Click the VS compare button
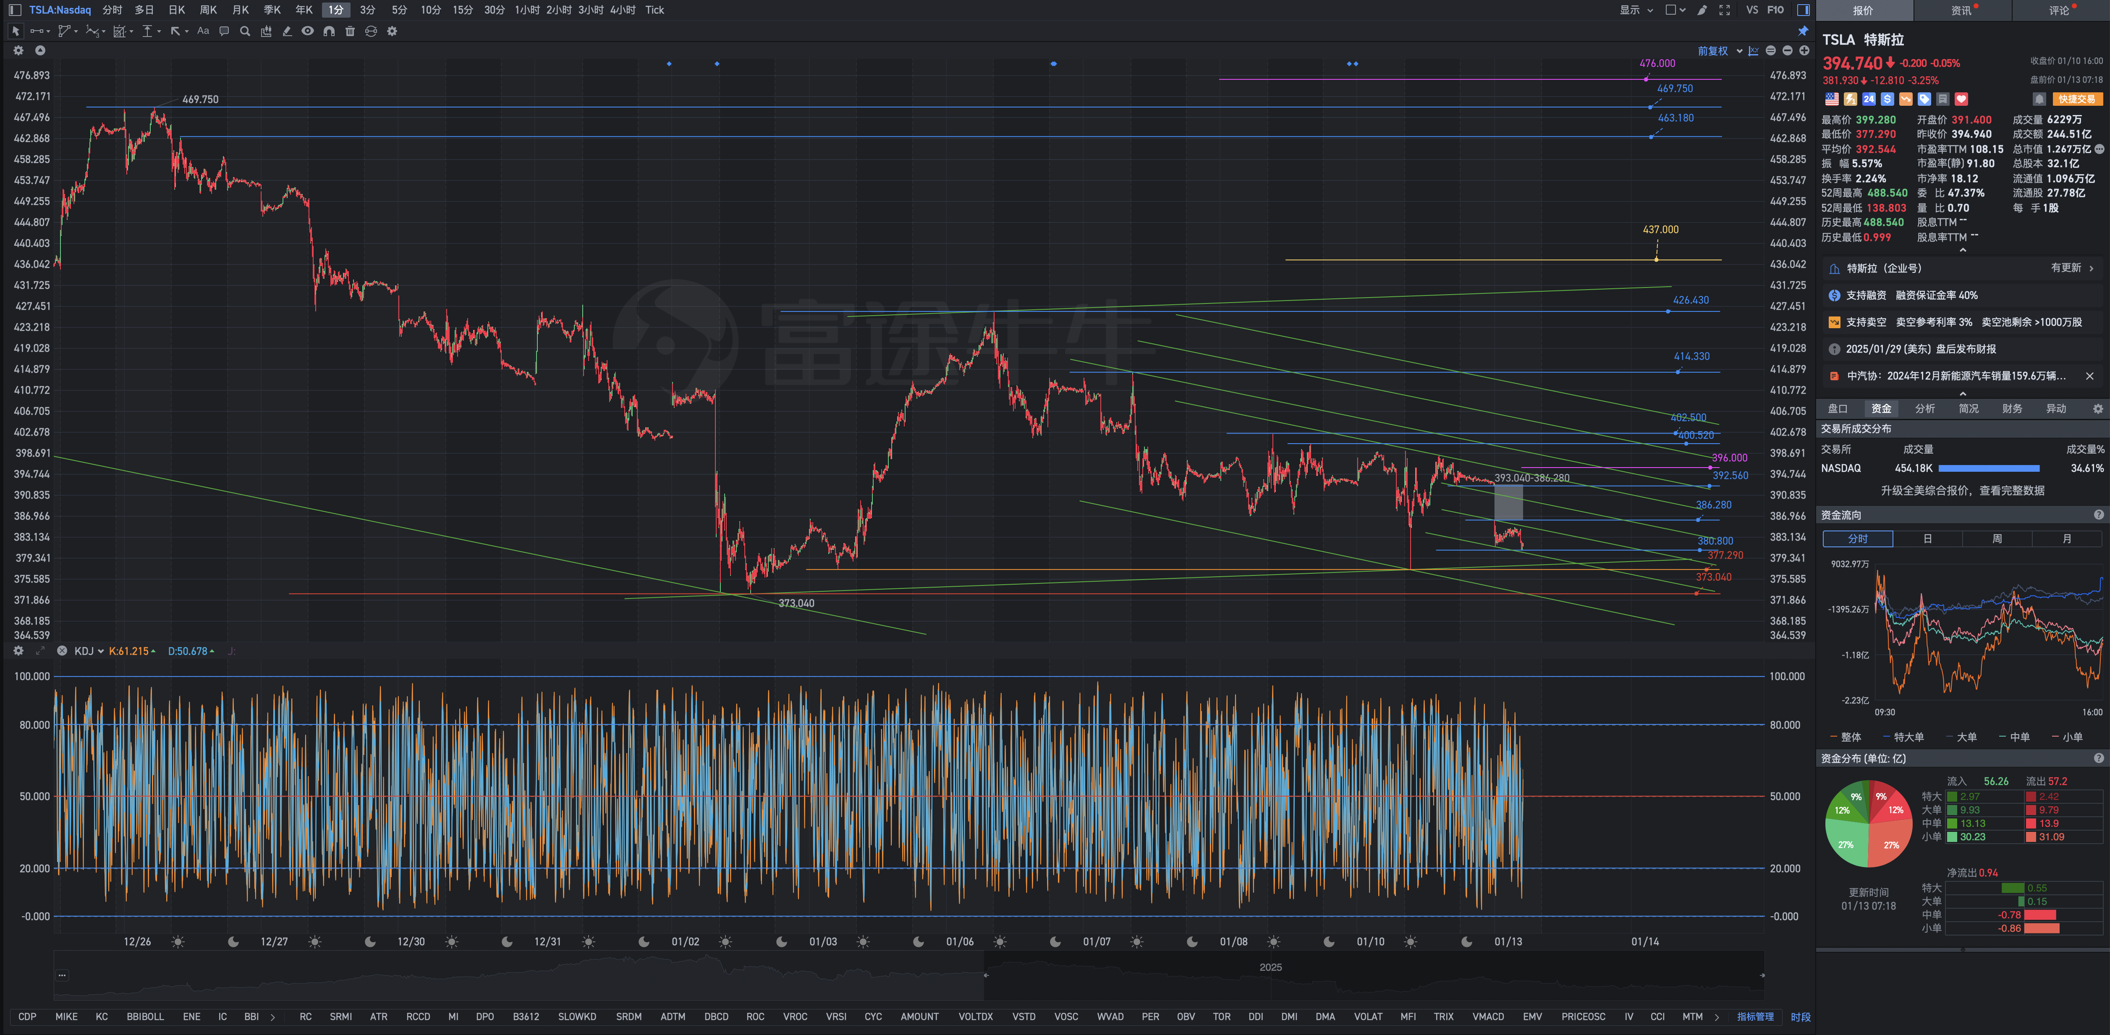The image size is (2110, 1035). point(1752,10)
